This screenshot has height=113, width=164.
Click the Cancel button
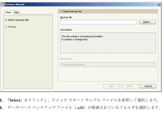point(148,86)
